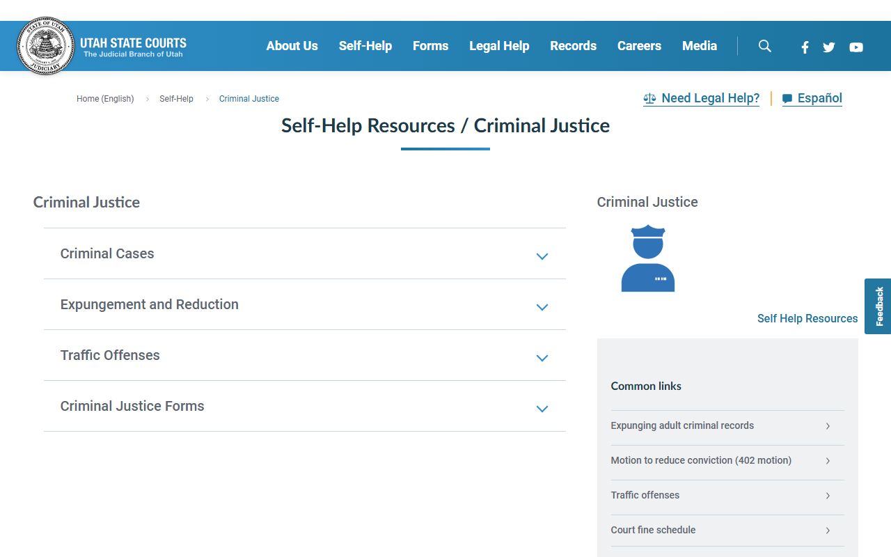Open the Forms menu

tap(430, 46)
